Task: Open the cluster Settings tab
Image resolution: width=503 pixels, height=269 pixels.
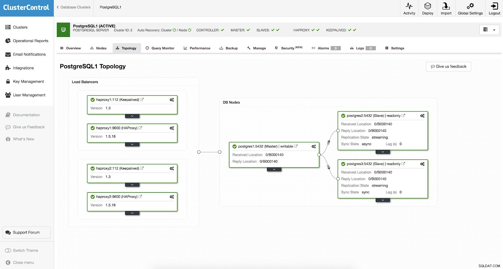Action: pyautogui.click(x=395, y=48)
